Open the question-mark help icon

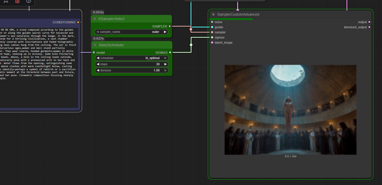click(29, 1)
